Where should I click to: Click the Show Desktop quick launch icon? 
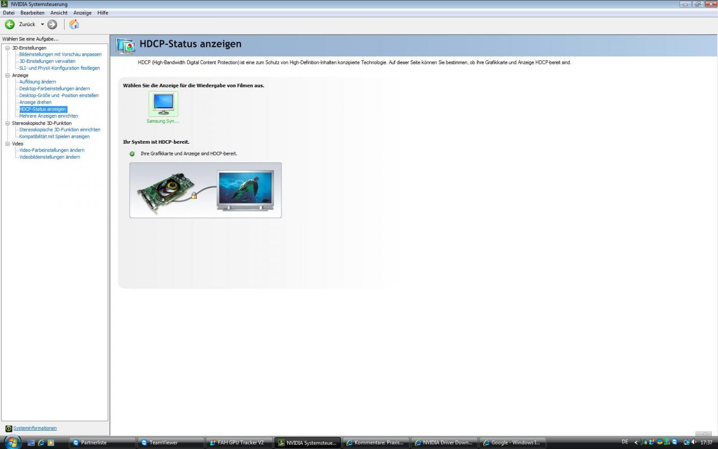point(31,442)
